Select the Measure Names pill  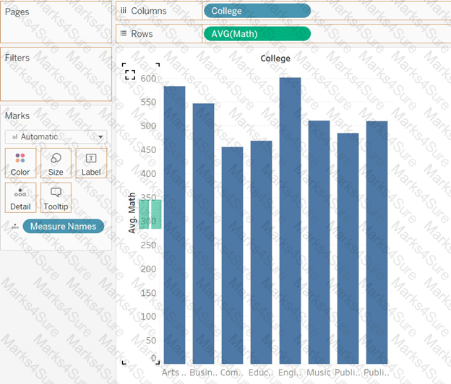tap(64, 227)
